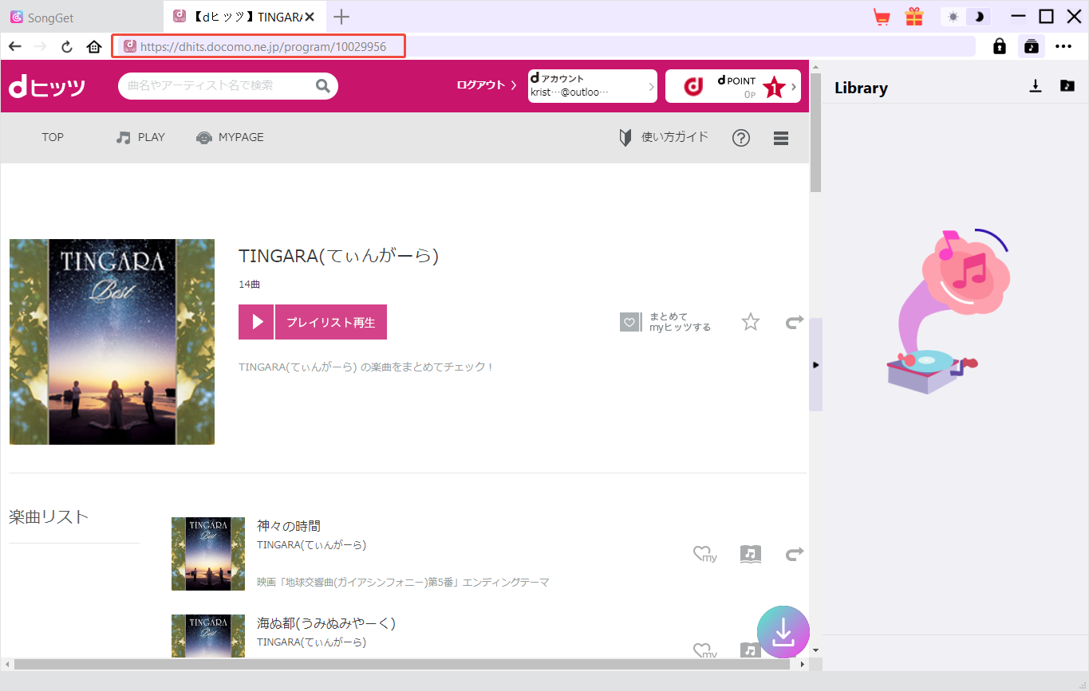The width and height of the screenshot is (1089, 691).
Task: Click the sheet music icon next to 神々の時間
Action: [750, 554]
